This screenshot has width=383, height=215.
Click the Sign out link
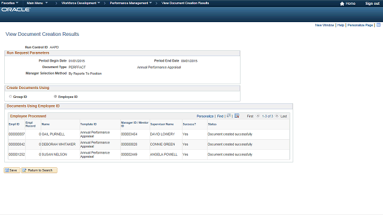point(372,4)
